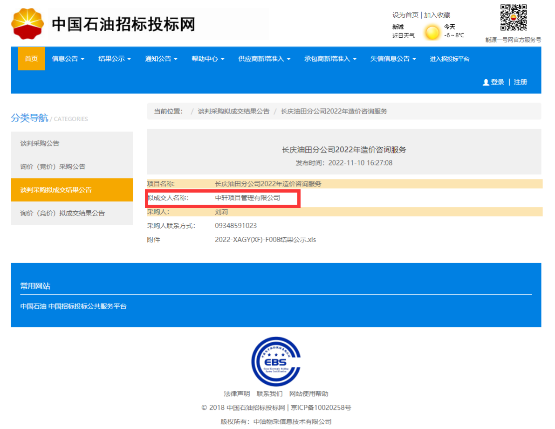The image size is (555, 429).
Task: Download the 2022-XAGY(XF)-F008结果公示.xls attachment
Action: (x=265, y=240)
